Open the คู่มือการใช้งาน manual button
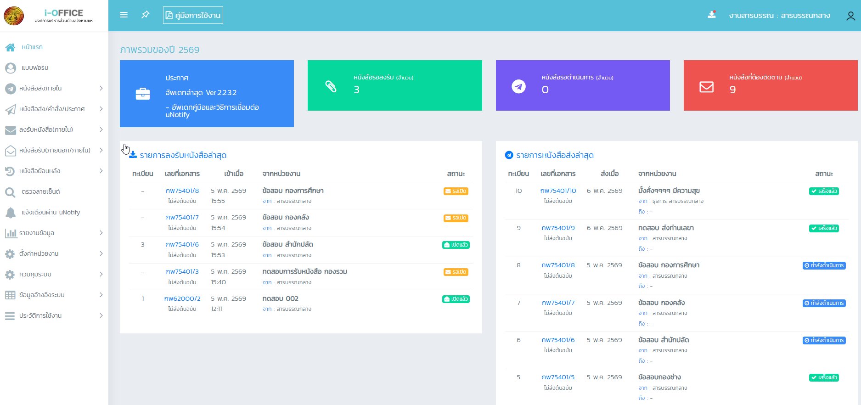This screenshot has height=405, width=861. click(193, 15)
